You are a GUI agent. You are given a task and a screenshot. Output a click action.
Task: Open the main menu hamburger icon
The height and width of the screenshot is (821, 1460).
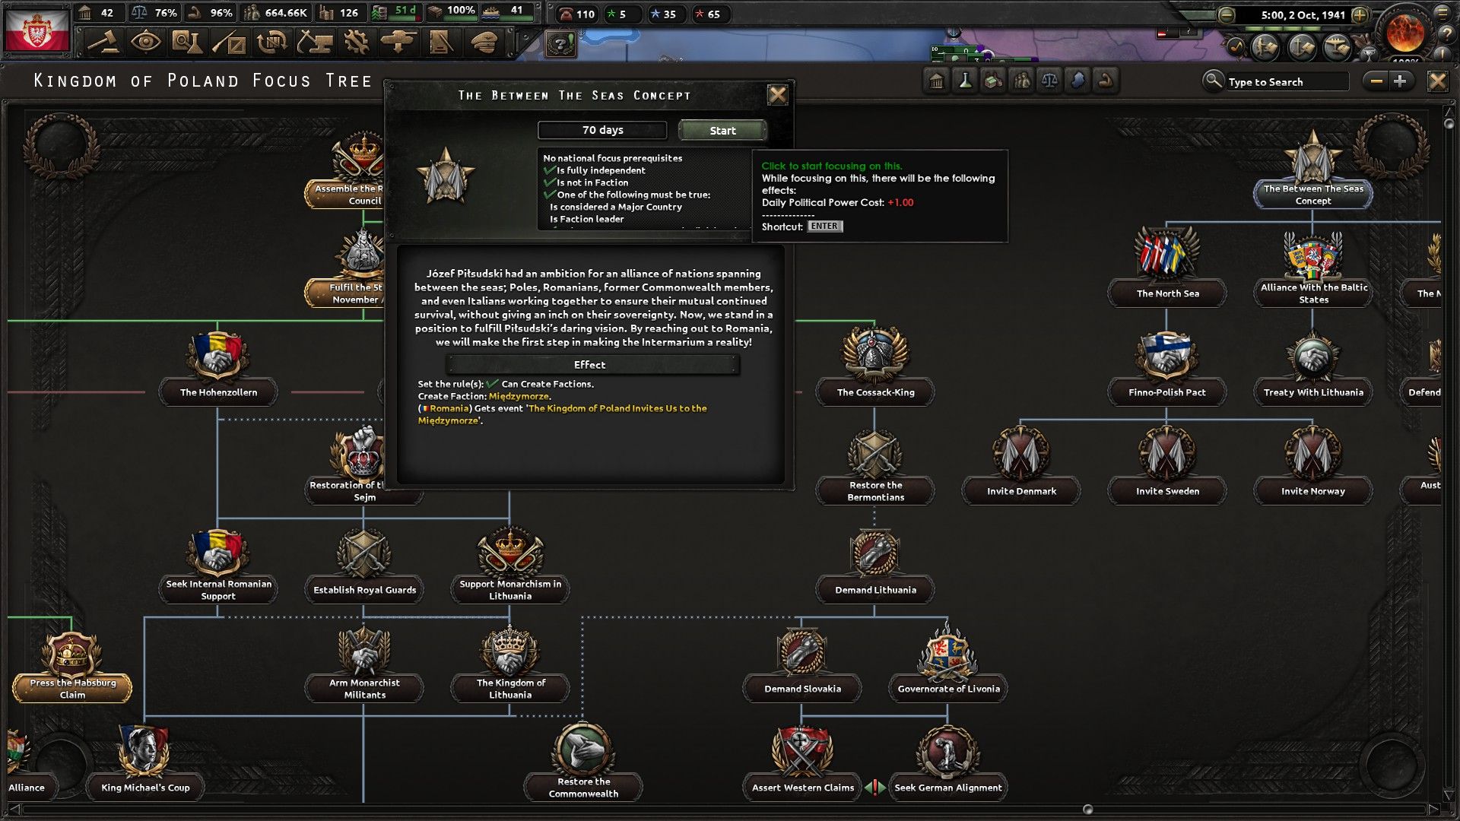[1444, 13]
